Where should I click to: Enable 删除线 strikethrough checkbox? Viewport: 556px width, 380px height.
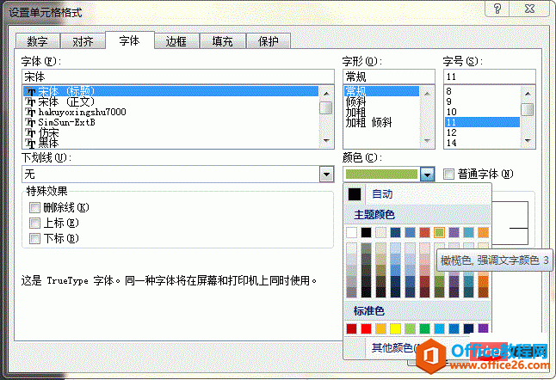pos(34,207)
